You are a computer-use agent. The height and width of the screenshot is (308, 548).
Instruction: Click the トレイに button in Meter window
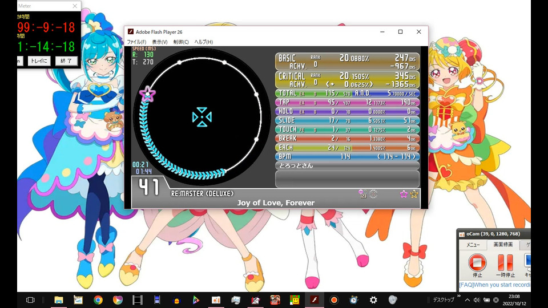(x=38, y=61)
